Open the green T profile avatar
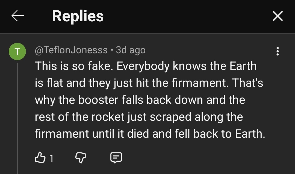295x174 pixels. (x=17, y=51)
